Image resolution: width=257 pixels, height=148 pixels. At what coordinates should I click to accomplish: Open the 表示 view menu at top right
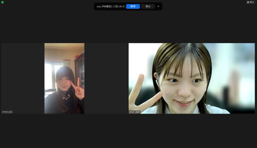point(251,2)
